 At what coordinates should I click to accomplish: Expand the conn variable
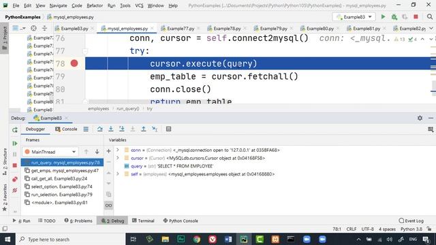point(118,150)
